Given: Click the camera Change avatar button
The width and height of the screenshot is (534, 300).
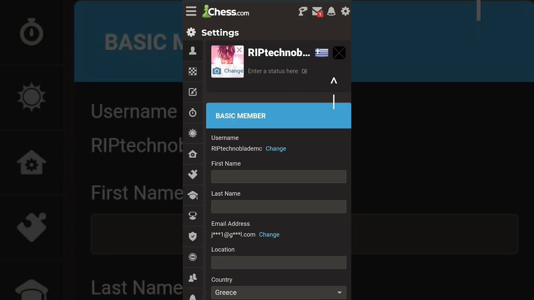Looking at the screenshot, I should [x=228, y=71].
